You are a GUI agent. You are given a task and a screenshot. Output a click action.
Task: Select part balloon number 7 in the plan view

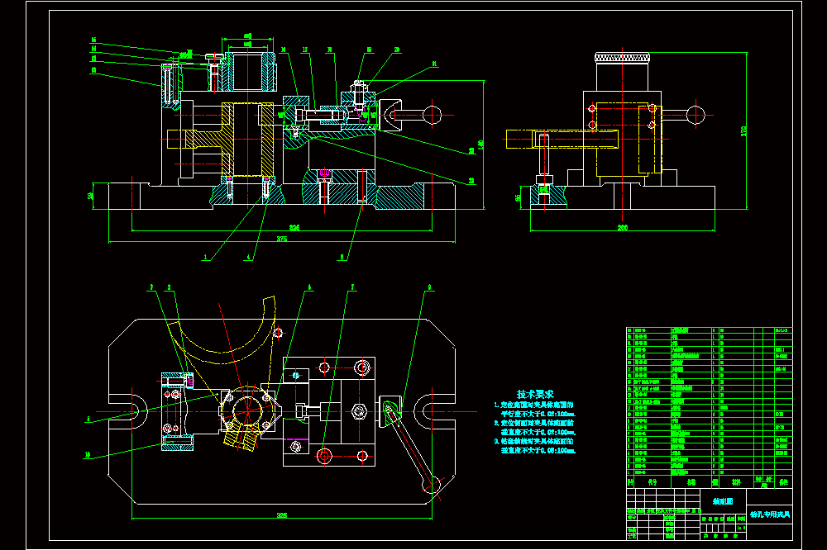352,287
